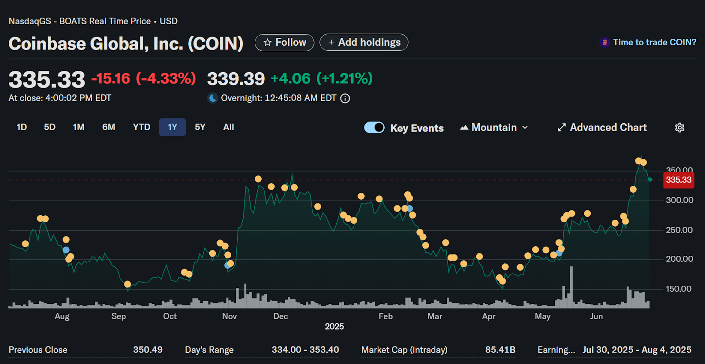The height and width of the screenshot is (364, 705).
Task: Switch to the 5Y range
Action: click(200, 127)
